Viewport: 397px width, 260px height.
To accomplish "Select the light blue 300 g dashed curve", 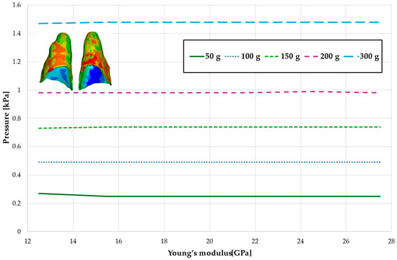I will coord(209,22).
